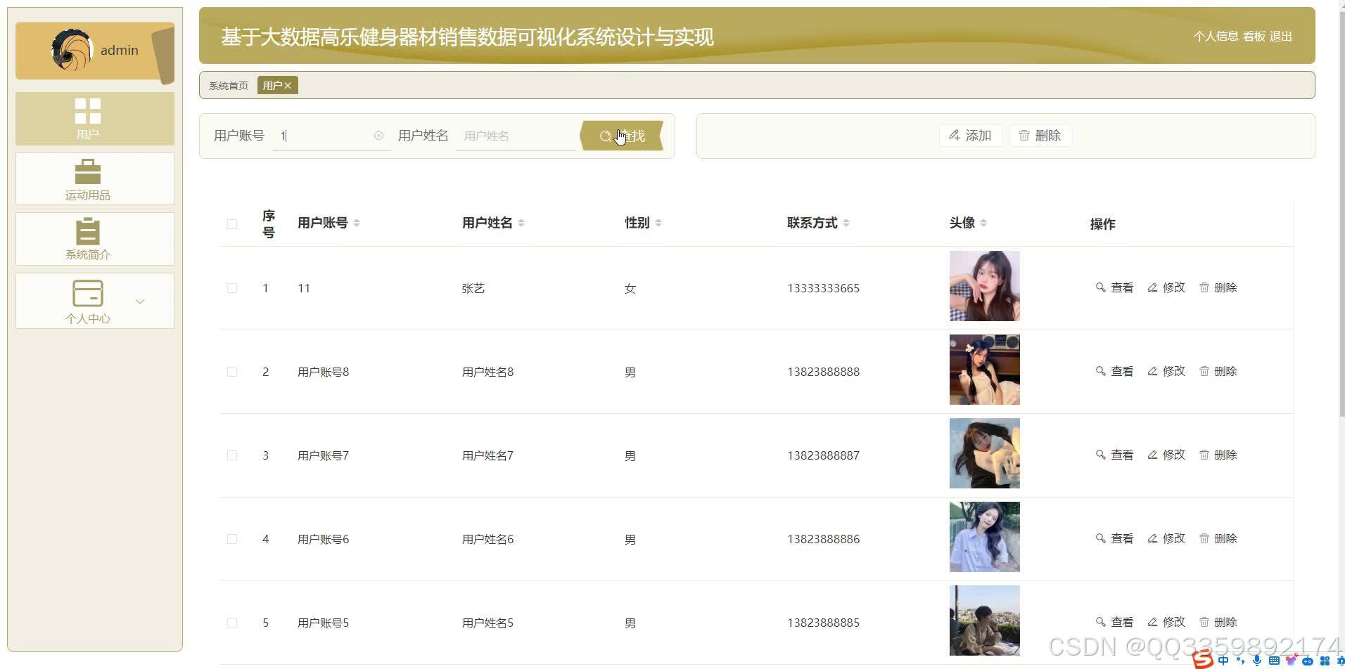The width and height of the screenshot is (1345, 669).
Task: Click 查看 magnifier icon on 张艺's row
Action: 1114,287
